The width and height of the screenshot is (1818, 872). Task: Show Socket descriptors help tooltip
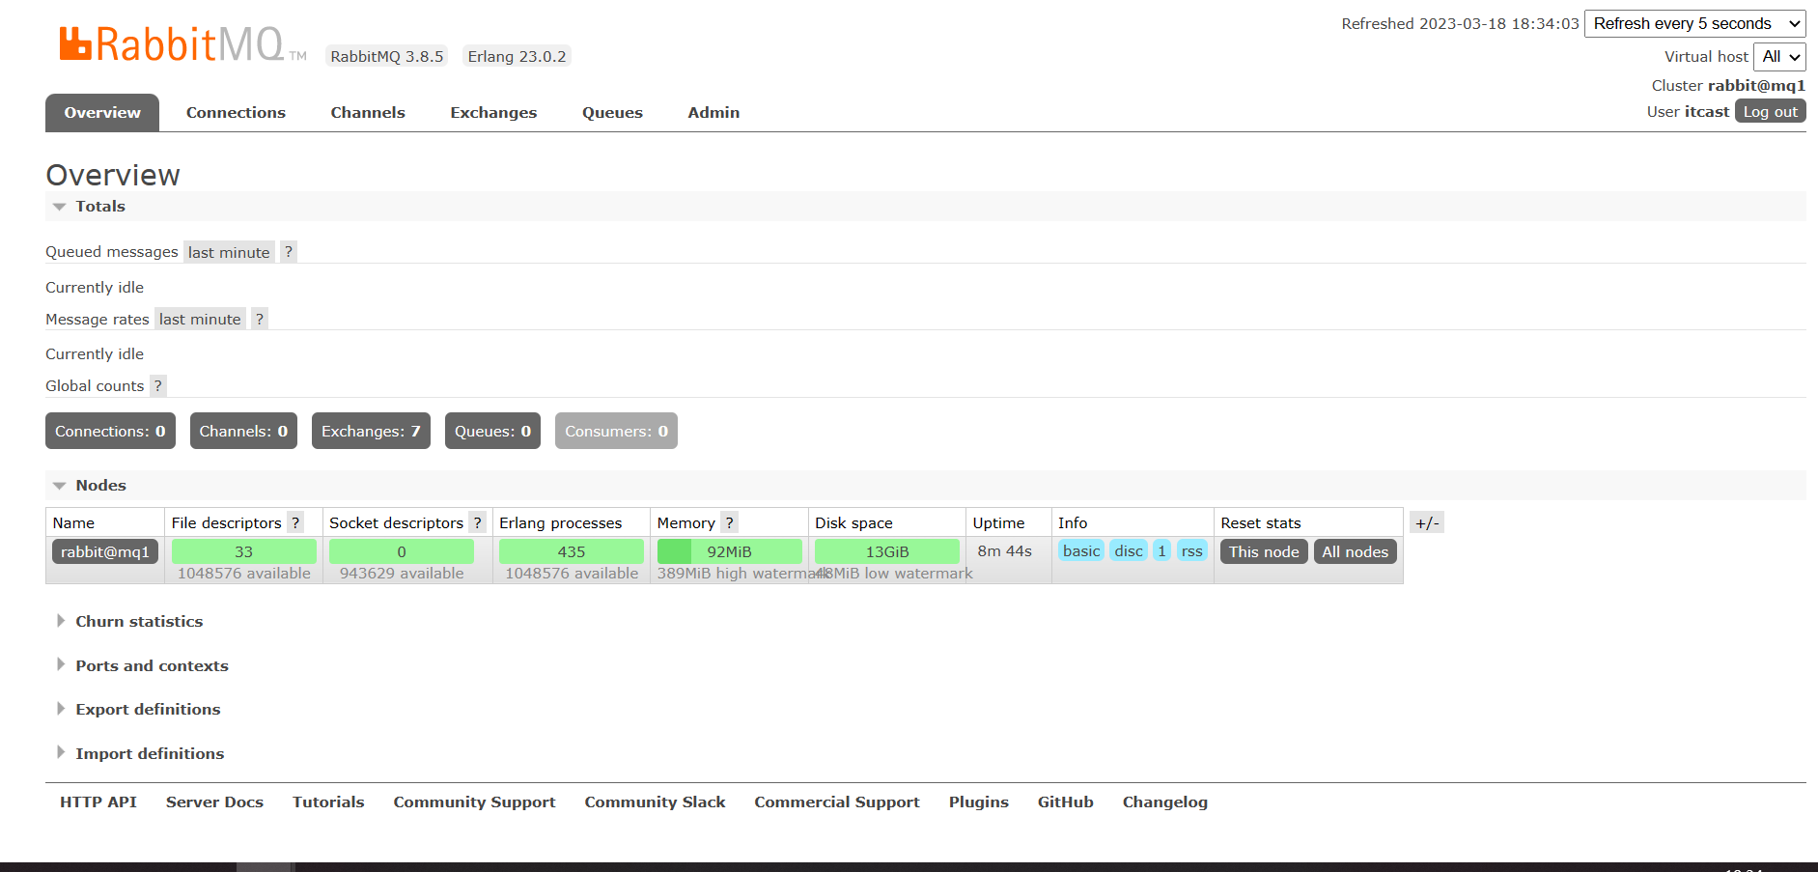[477, 522]
